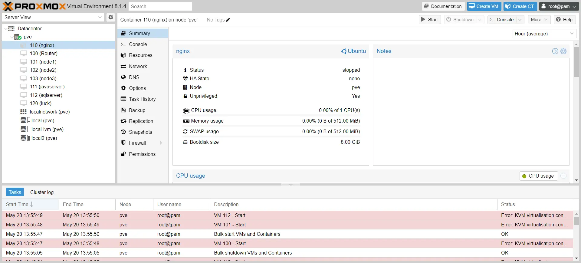
Task: Open the Resources menu item
Action: tap(143, 55)
